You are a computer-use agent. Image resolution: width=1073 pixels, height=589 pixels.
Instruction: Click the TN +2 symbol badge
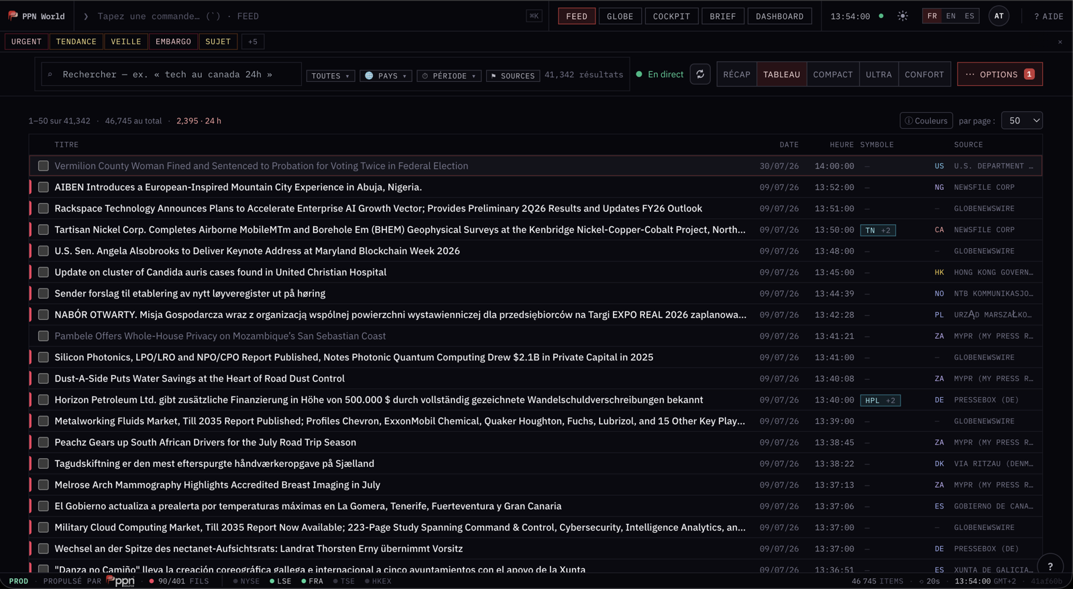(x=878, y=230)
